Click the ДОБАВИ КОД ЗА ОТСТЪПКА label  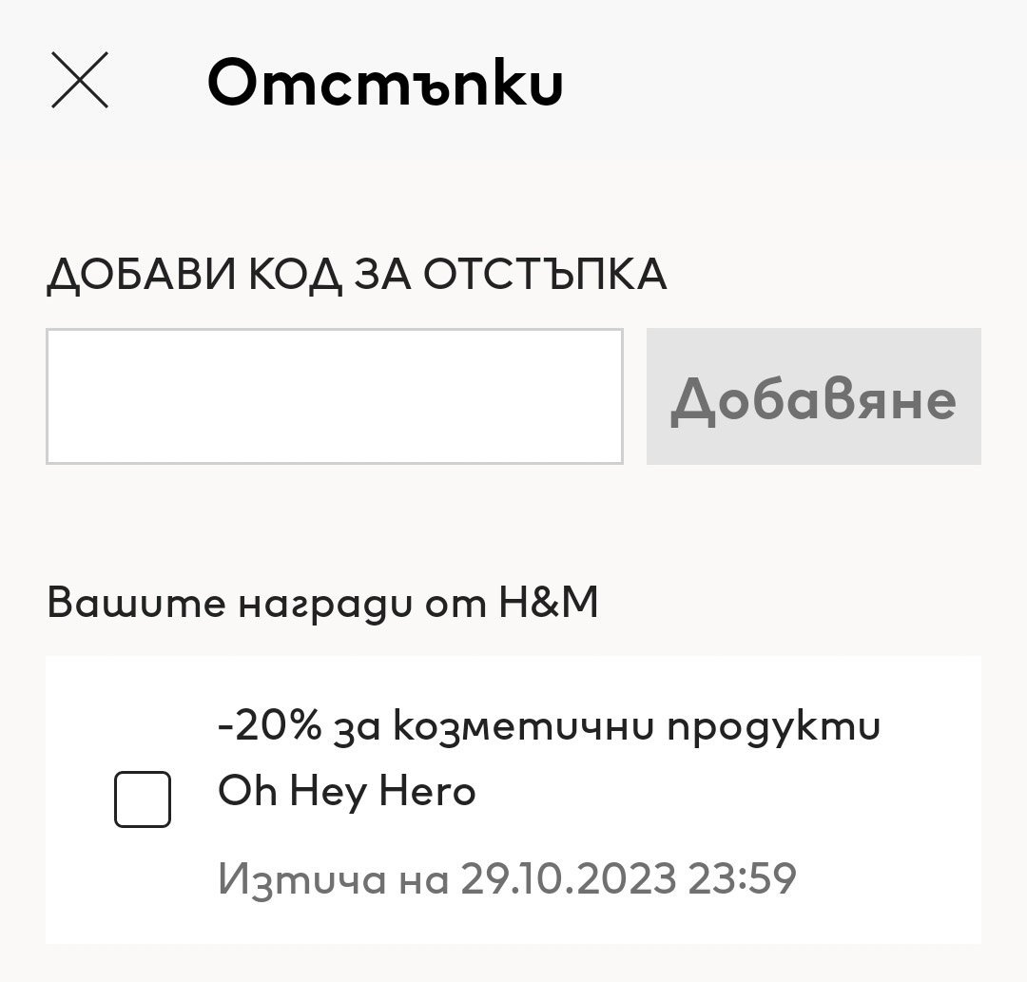pos(357,275)
